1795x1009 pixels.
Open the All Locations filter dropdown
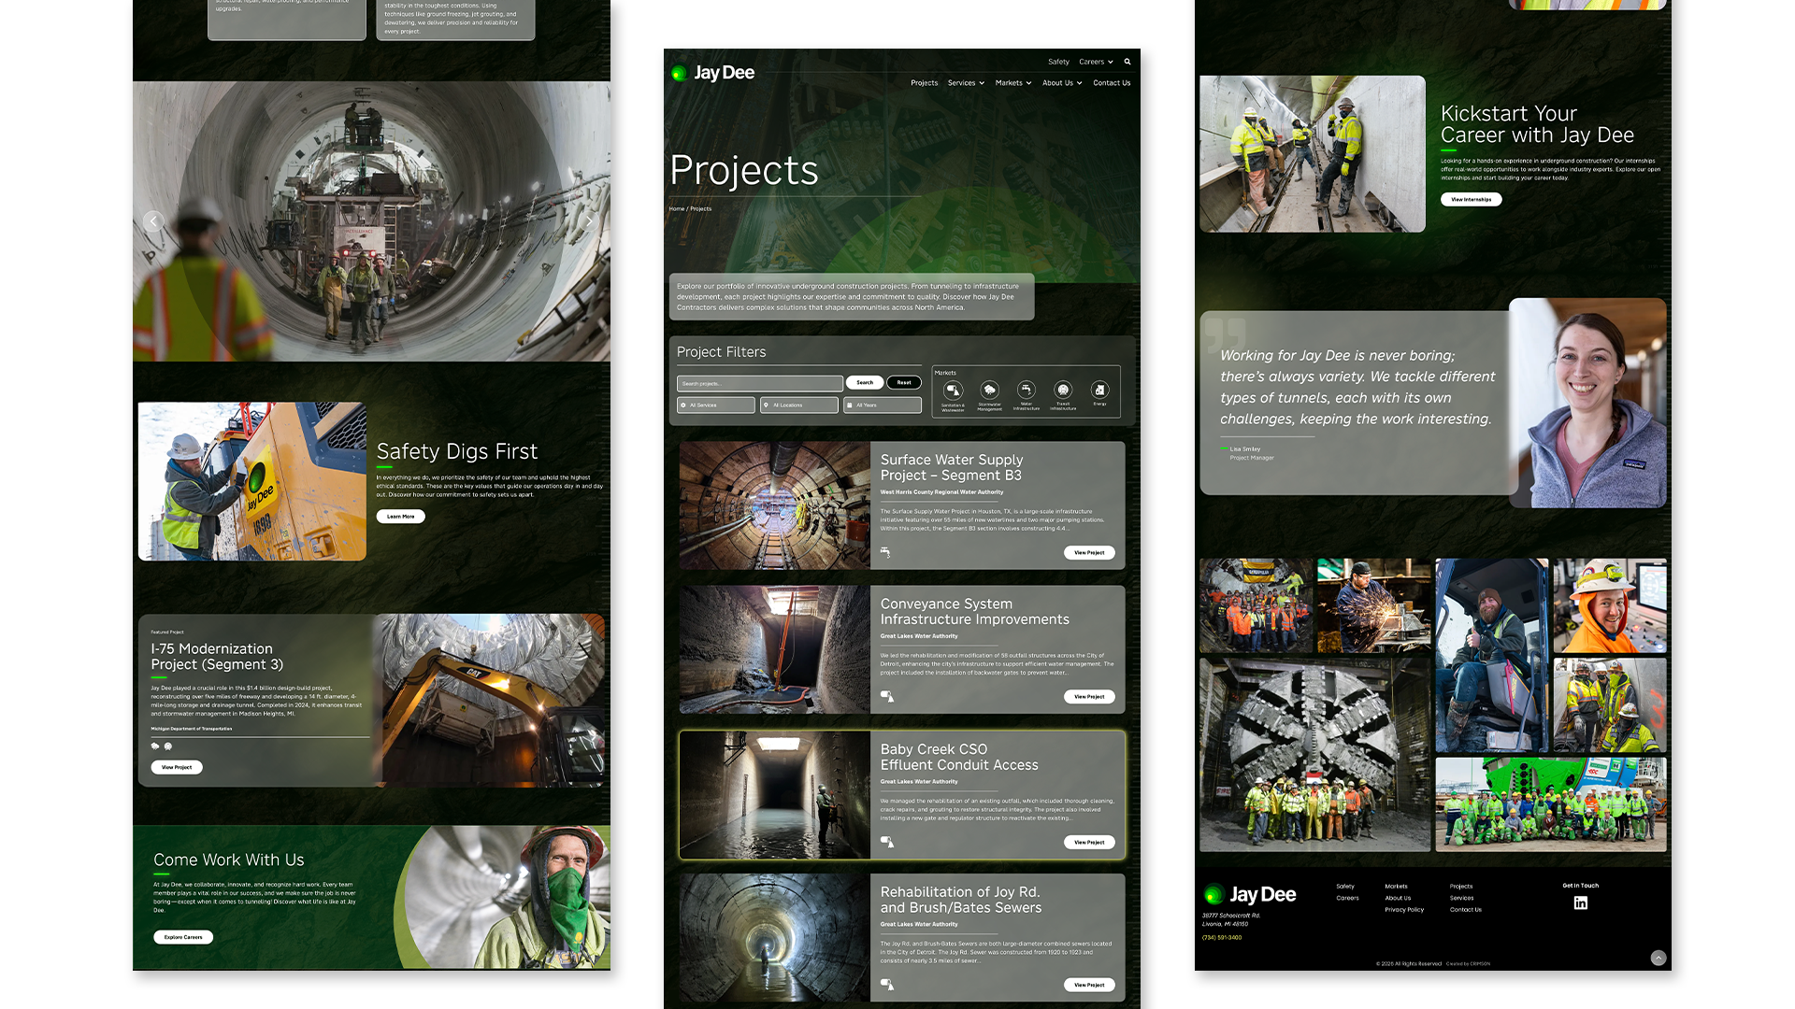[799, 405]
